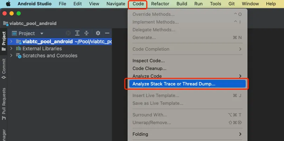The width and height of the screenshot is (284, 141).
Task: Expand the viabtc_pool_android tree node
Action: coord(11,41)
